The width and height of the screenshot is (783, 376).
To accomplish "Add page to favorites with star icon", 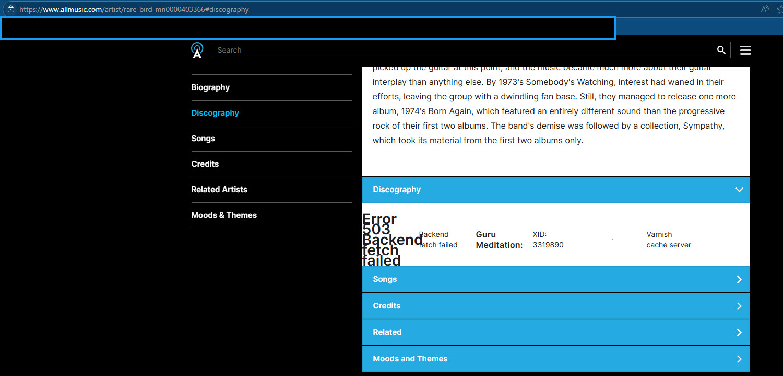I will coord(779,9).
